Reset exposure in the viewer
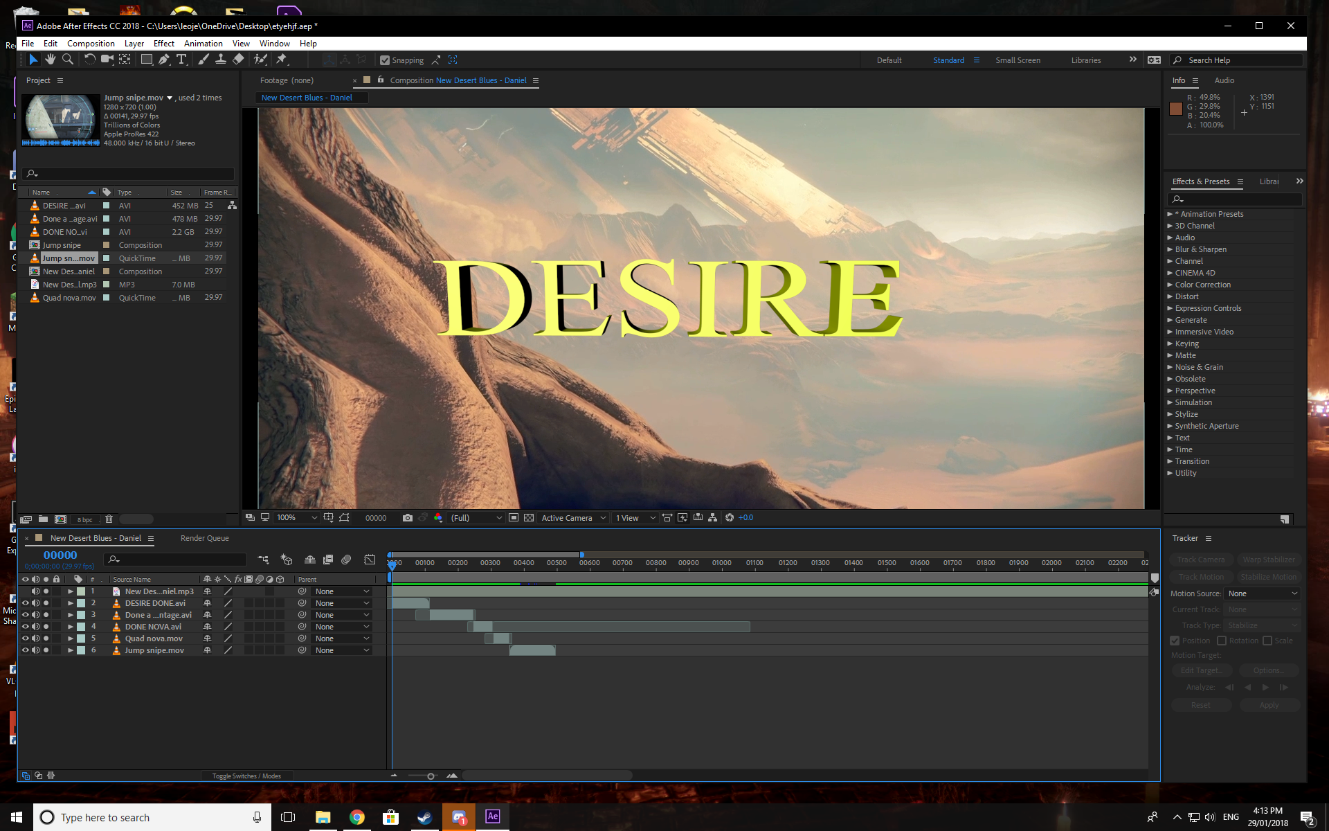 [x=729, y=518]
